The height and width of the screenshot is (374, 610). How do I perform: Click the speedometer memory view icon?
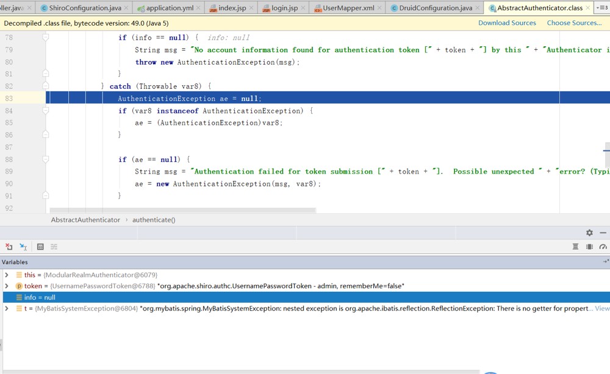pos(603,247)
